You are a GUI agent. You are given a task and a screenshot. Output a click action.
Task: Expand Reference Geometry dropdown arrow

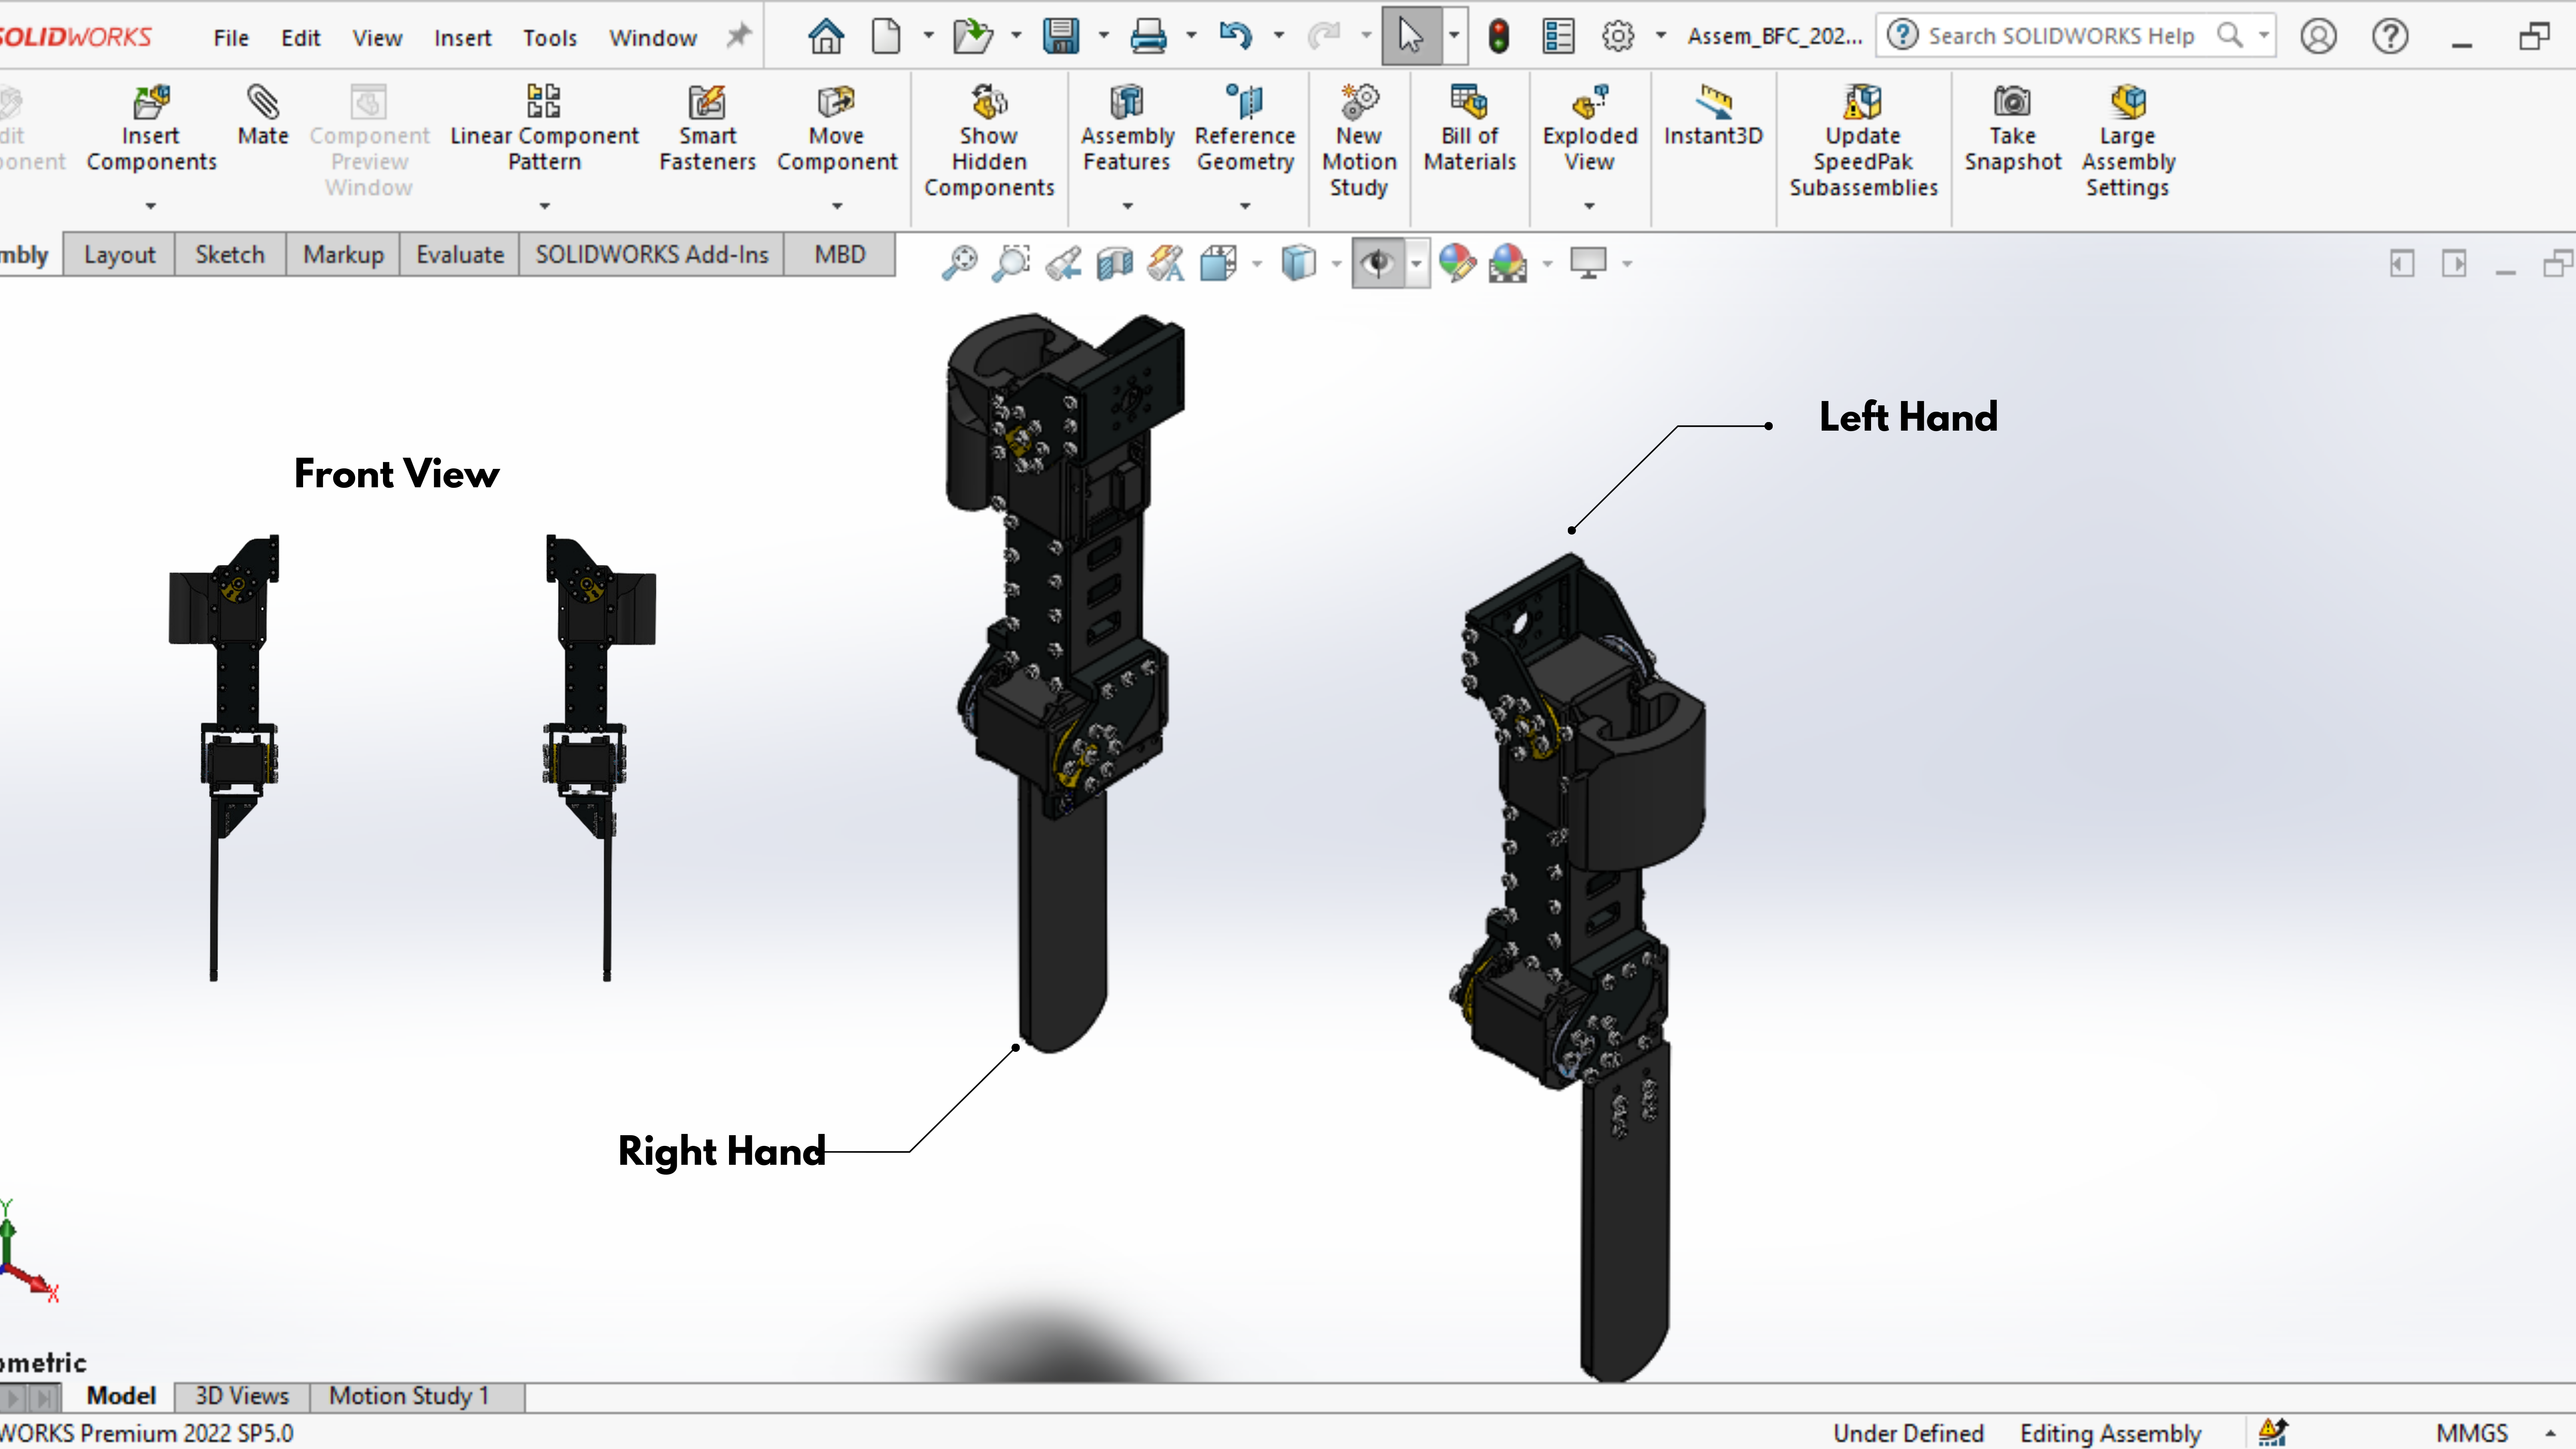click(x=1246, y=206)
